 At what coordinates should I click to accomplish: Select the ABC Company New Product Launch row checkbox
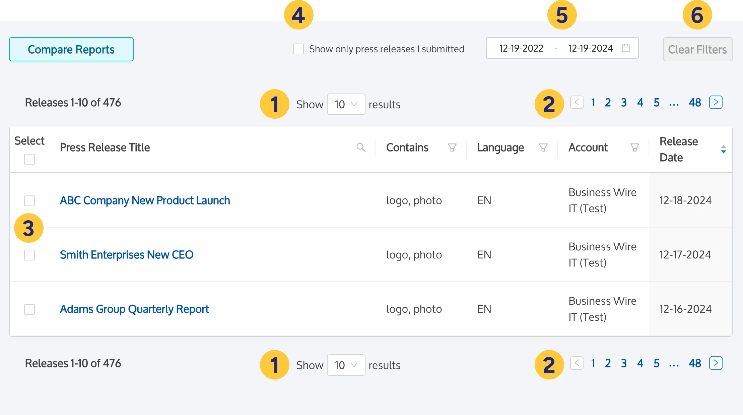(29, 201)
